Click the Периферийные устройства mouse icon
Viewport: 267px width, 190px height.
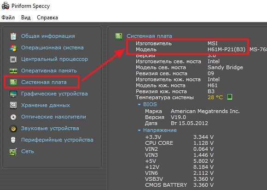tap(13, 140)
